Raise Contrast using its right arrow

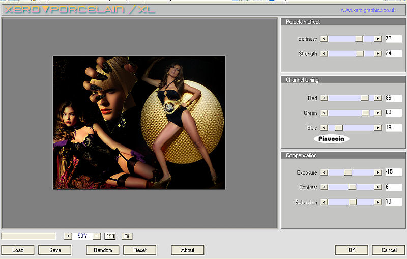pyautogui.click(x=378, y=187)
